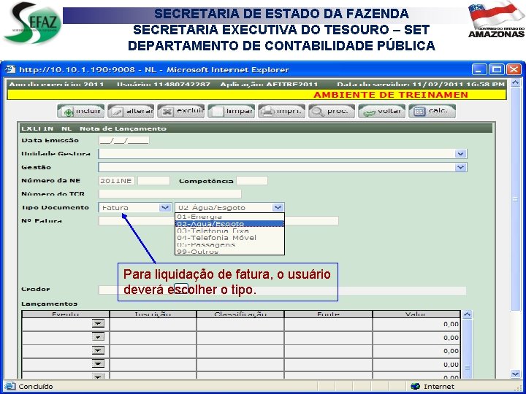This screenshot has height=394, width=526.
Task: Select 99-Outros from the list
Action: click(x=230, y=251)
